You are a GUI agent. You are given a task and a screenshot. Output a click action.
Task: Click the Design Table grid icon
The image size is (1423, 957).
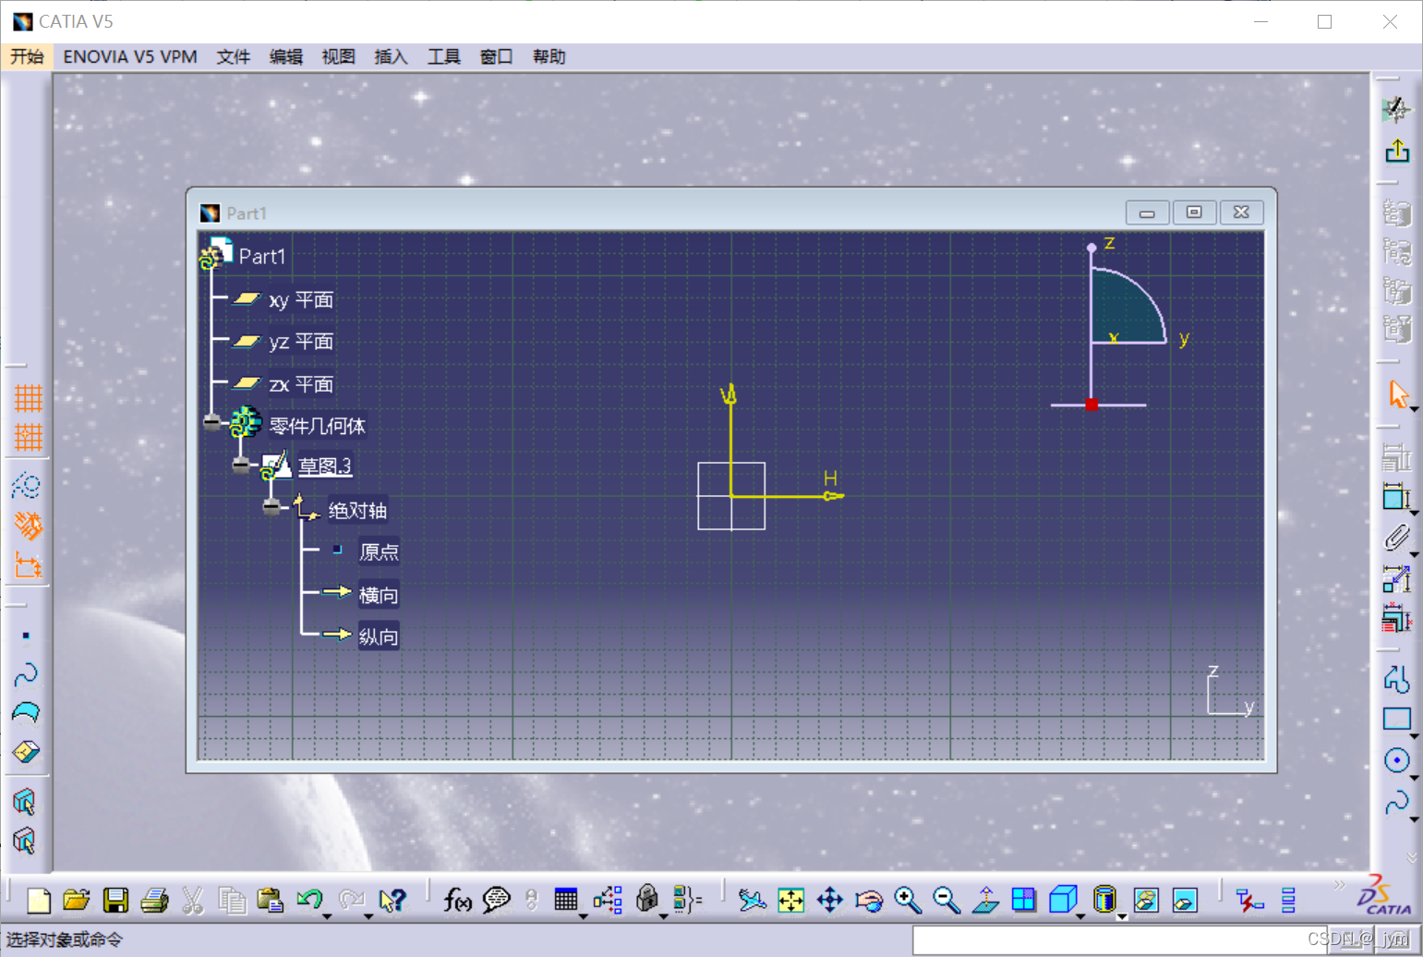(x=565, y=900)
